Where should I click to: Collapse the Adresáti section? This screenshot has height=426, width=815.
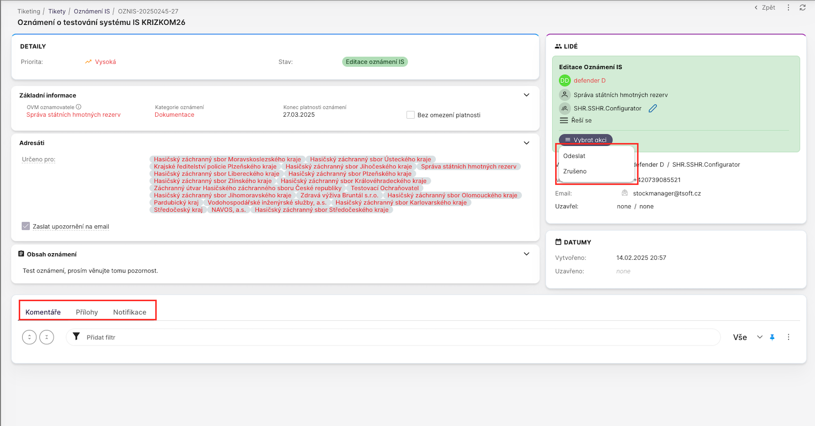[x=526, y=143]
